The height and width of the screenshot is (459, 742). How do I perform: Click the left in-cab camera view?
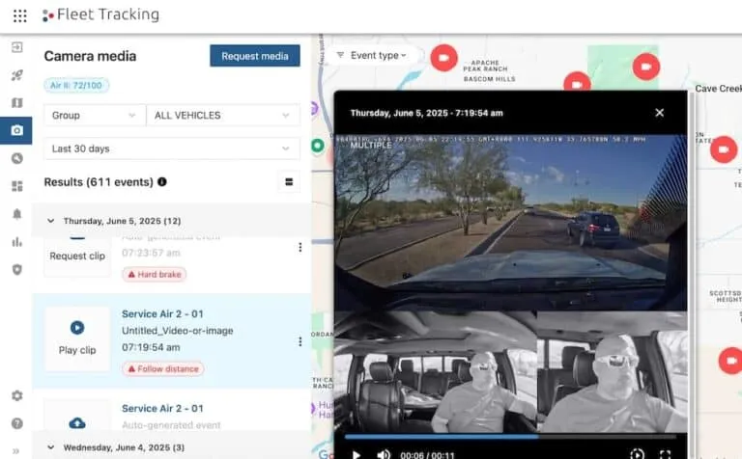tap(436, 371)
